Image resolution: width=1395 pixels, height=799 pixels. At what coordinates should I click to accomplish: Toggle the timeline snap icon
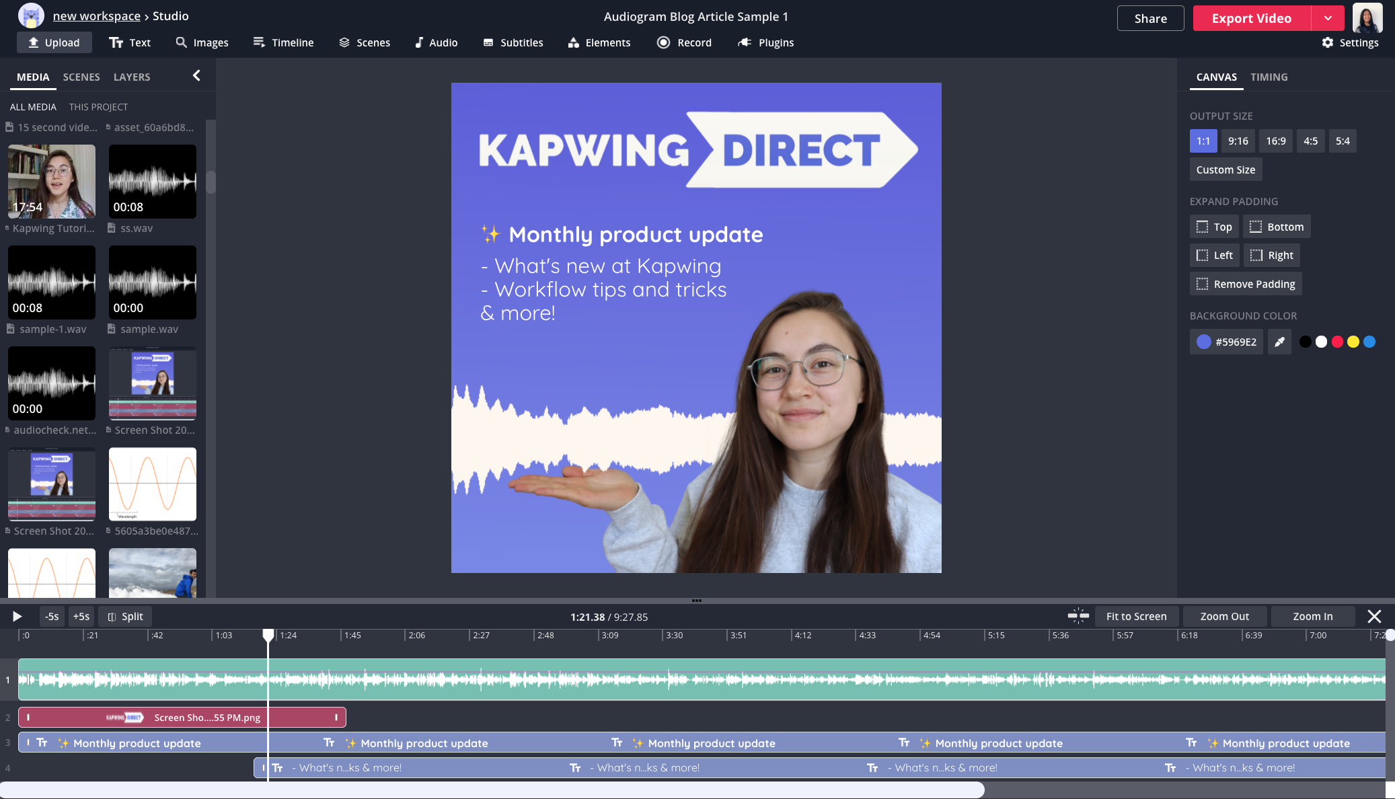coord(1078,616)
